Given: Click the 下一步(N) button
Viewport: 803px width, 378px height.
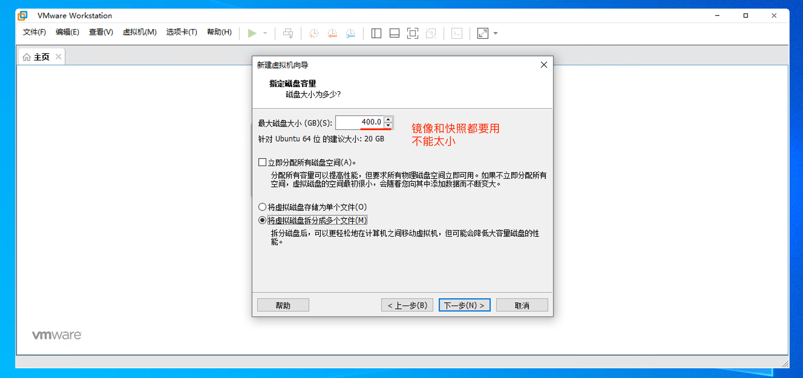Looking at the screenshot, I should (464, 305).
